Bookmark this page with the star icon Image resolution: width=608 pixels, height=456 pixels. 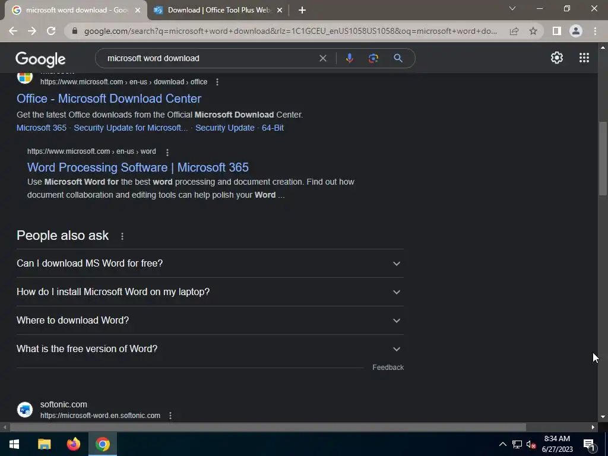(533, 31)
